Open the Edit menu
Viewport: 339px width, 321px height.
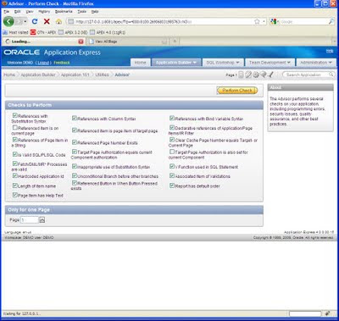18,12
